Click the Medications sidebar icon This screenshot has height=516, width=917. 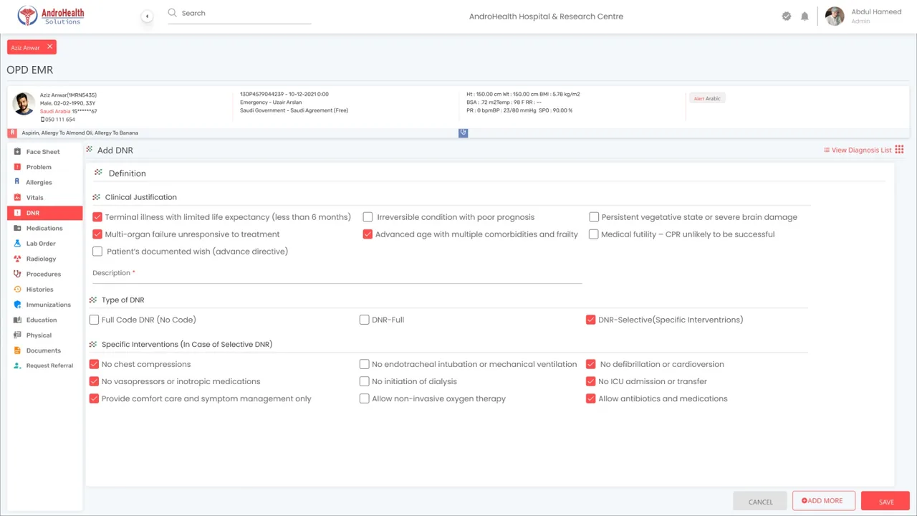click(17, 228)
